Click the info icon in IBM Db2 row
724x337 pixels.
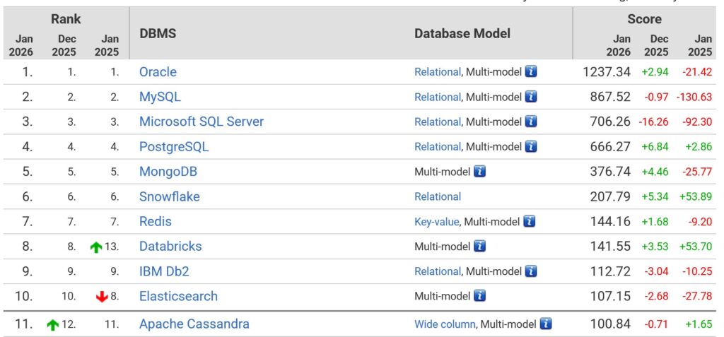(531, 271)
